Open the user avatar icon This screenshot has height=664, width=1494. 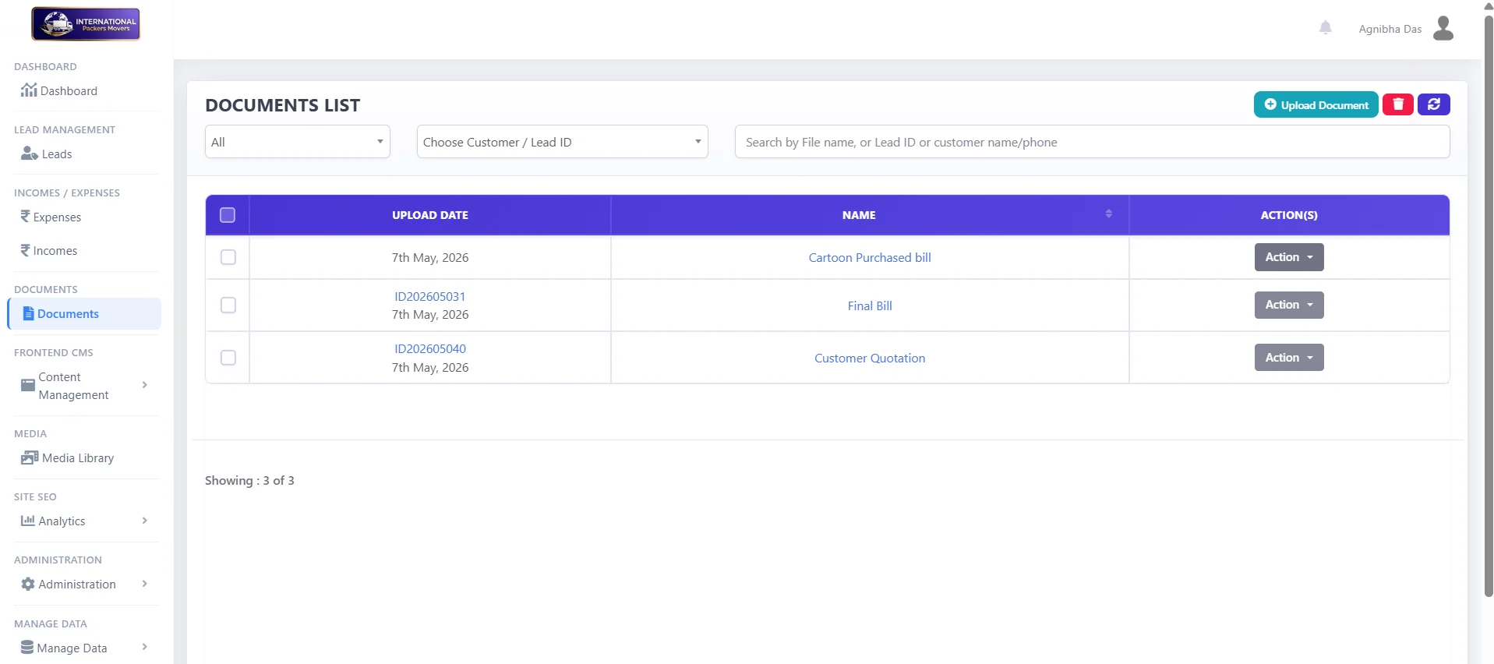point(1443,28)
